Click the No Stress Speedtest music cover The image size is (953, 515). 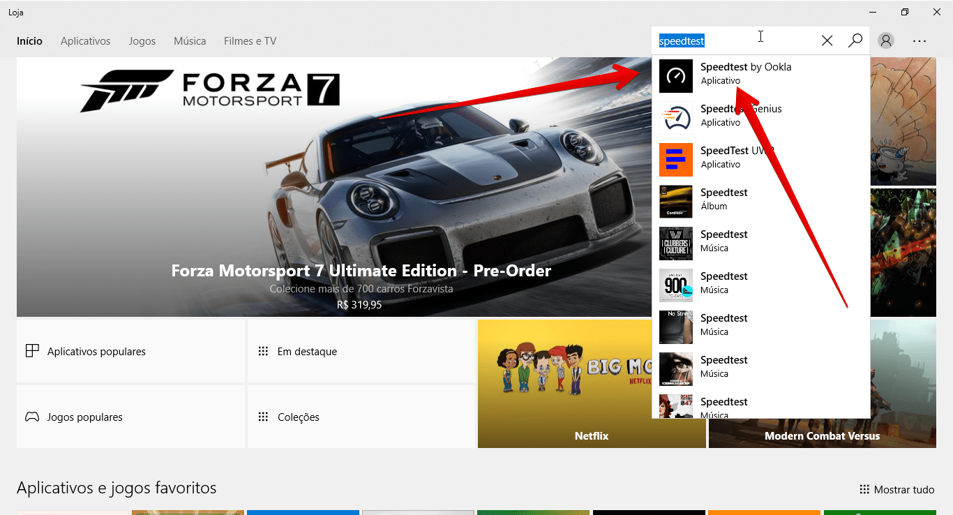pos(676,327)
